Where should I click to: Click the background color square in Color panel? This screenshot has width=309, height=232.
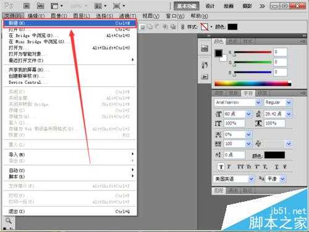(x=223, y=58)
